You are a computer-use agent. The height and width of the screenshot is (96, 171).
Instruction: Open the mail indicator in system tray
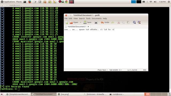(144, 2)
